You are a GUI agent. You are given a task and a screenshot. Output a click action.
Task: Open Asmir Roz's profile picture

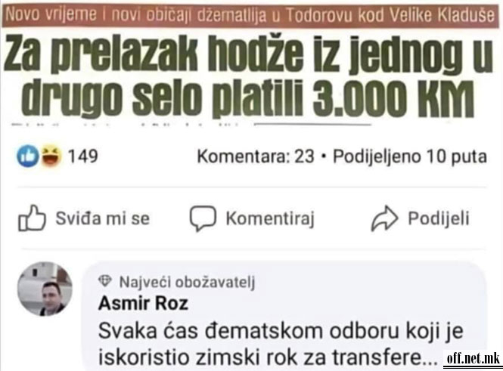(x=45, y=289)
